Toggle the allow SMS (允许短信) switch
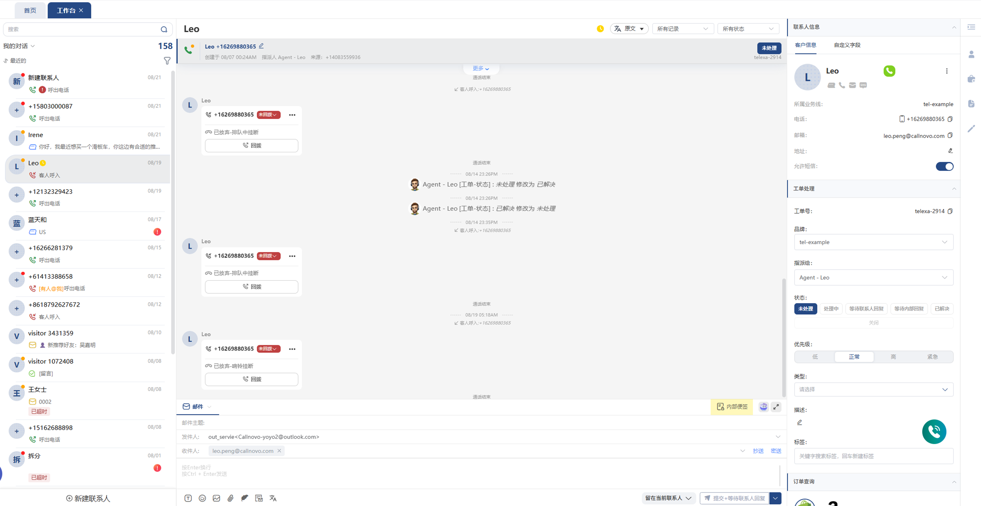This screenshot has height=506, width=981. click(x=944, y=167)
